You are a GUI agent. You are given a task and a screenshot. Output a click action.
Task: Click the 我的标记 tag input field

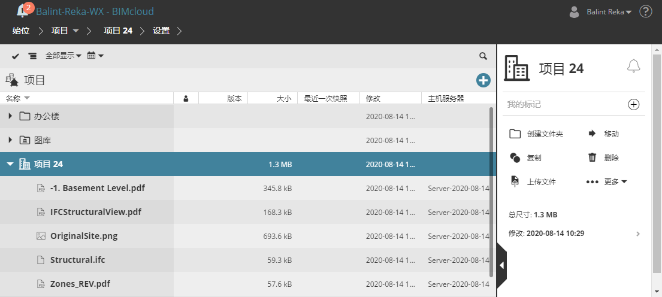565,104
